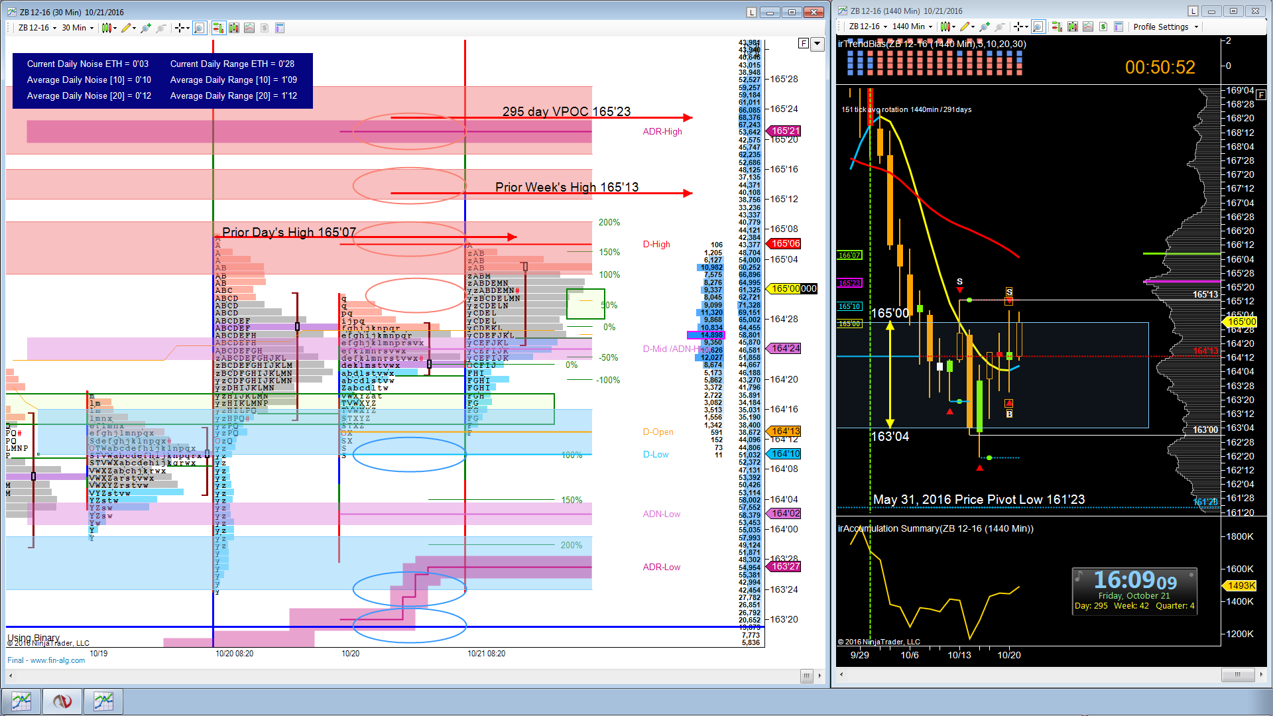Open the 1440 Min interval dropdown
The width and height of the screenshot is (1273, 716).
[912, 27]
